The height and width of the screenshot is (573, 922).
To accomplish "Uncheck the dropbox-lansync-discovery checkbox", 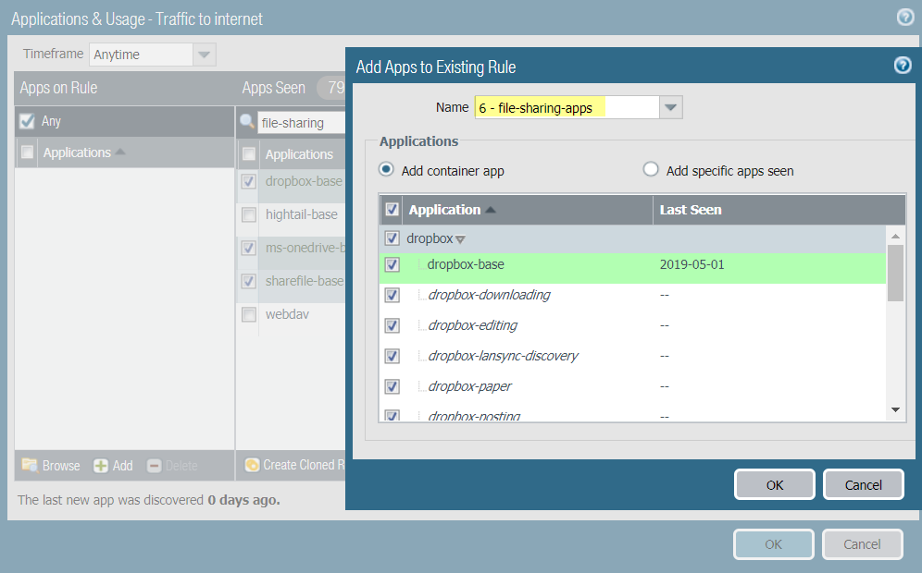I will (392, 356).
